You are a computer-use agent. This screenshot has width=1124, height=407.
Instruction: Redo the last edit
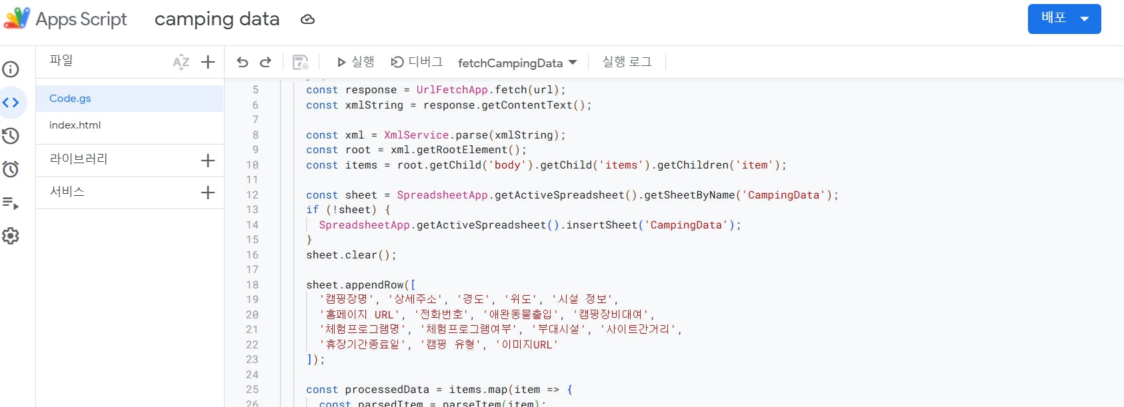click(265, 62)
